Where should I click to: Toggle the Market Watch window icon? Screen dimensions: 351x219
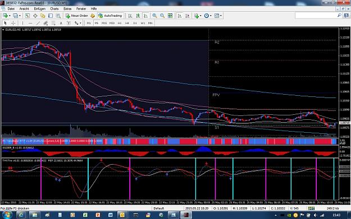tap(28, 16)
